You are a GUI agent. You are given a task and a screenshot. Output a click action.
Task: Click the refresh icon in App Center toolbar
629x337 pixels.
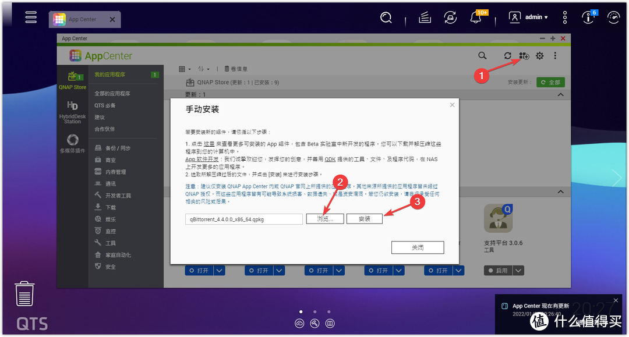pos(507,55)
